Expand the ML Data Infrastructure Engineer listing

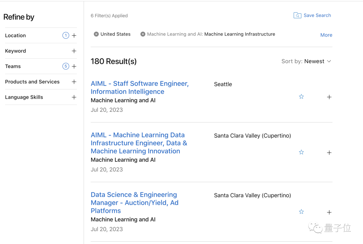point(329,153)
